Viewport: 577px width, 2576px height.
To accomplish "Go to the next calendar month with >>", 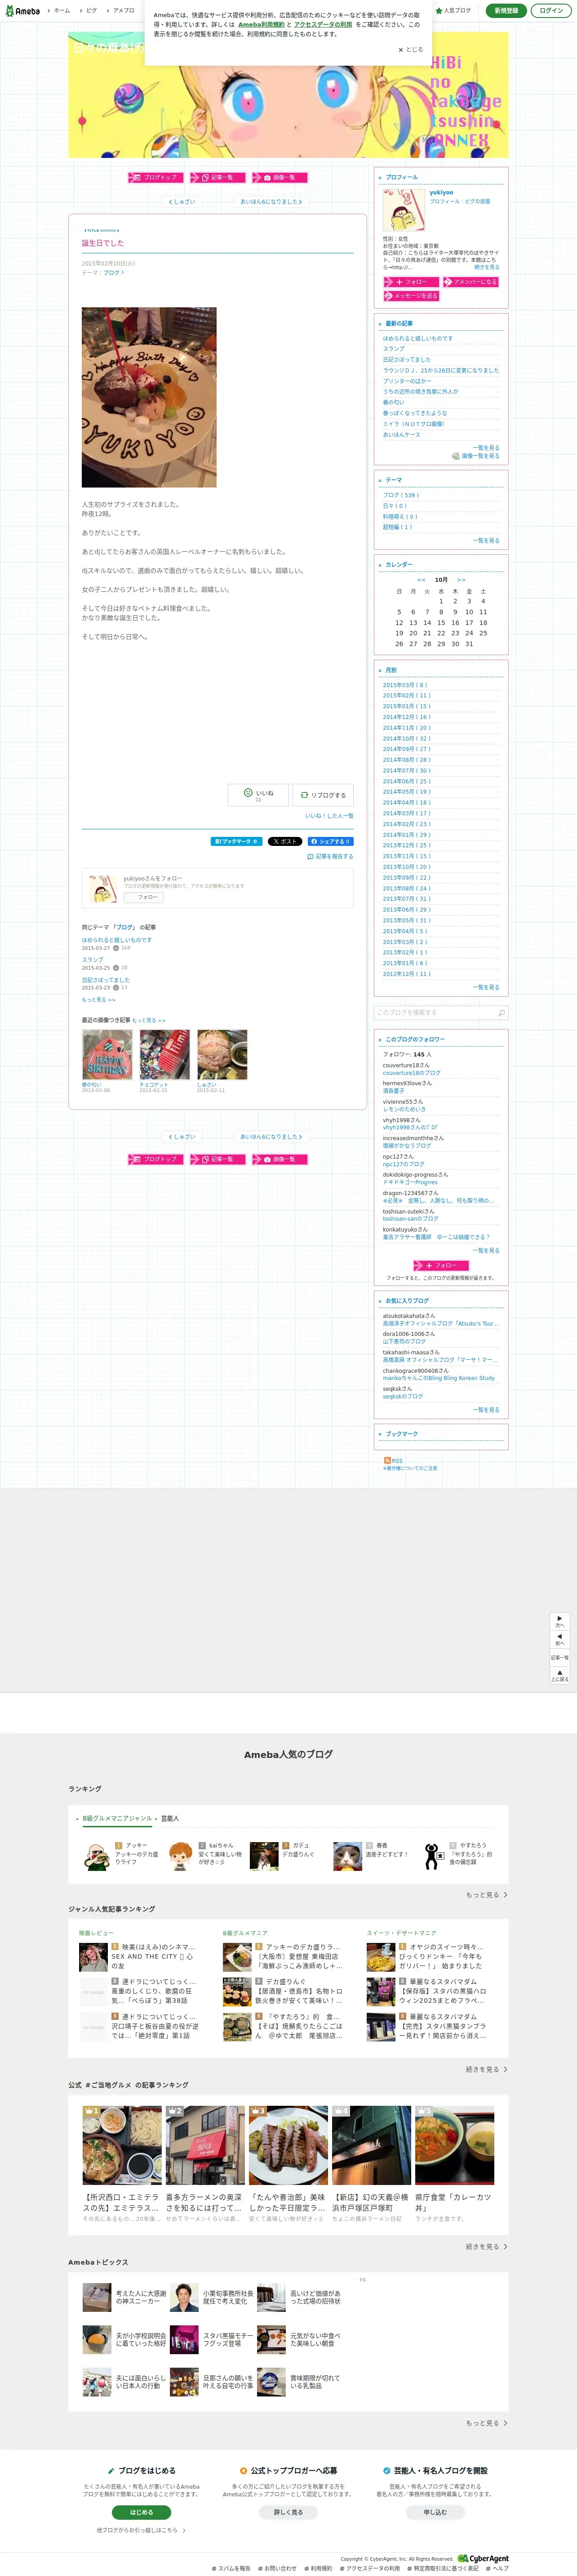I will pyautogui.click(x=461, y=580).
